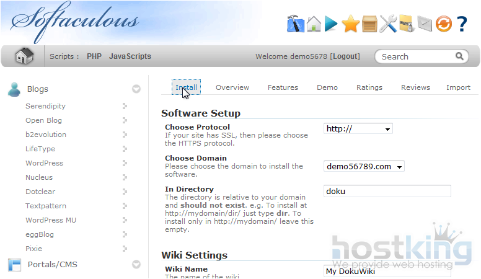This screenshot has height=279, width=481.
Task: Click the In Directory text field
Action: 387,191
